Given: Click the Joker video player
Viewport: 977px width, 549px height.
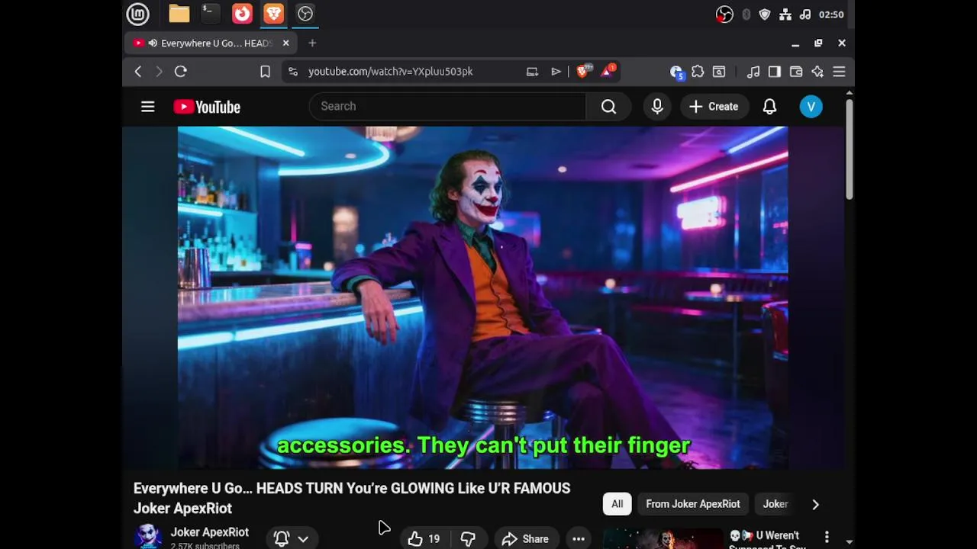Looking at the screenshot, I should click(482, 297).
